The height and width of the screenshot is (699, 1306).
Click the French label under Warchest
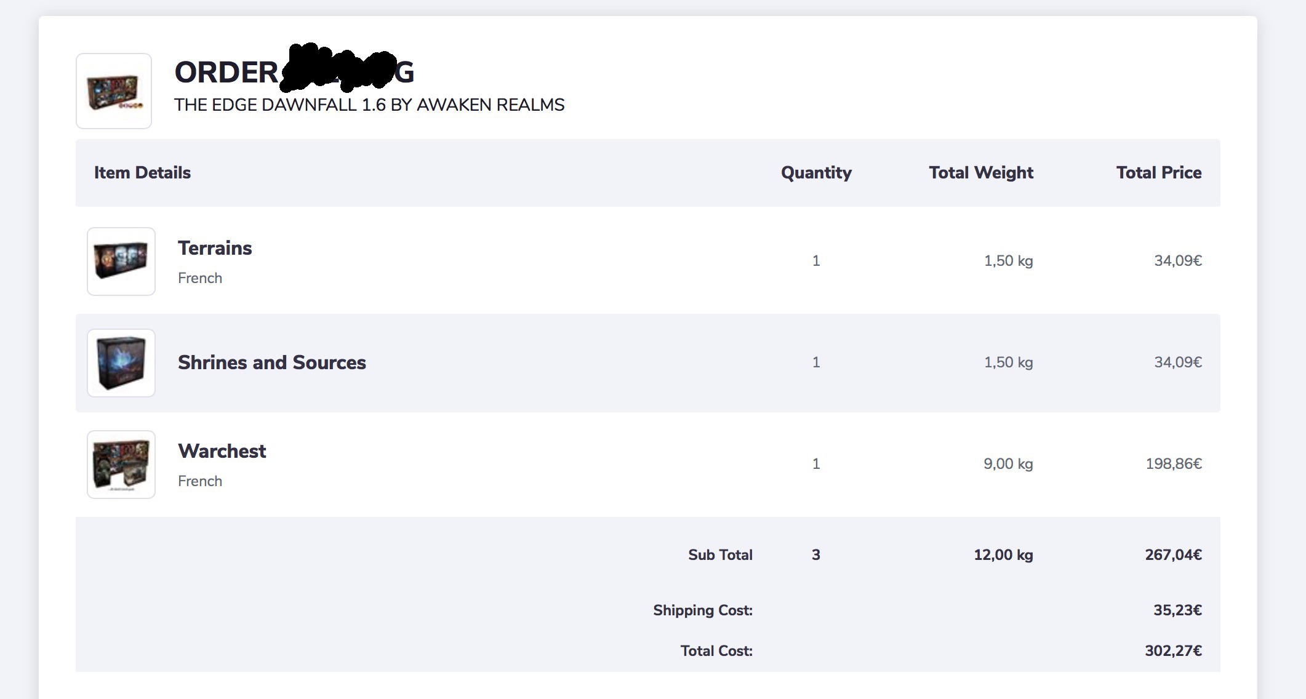(x=200, y=481)
